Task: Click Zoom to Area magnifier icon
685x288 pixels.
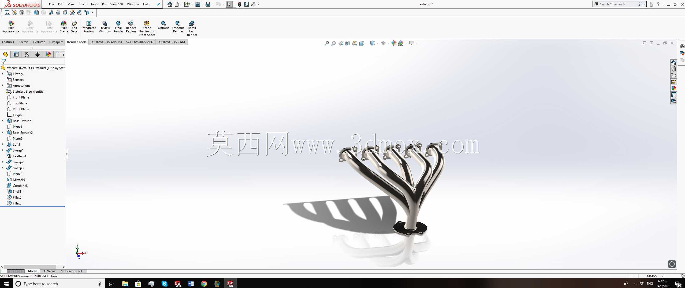Action: [334, 43]
